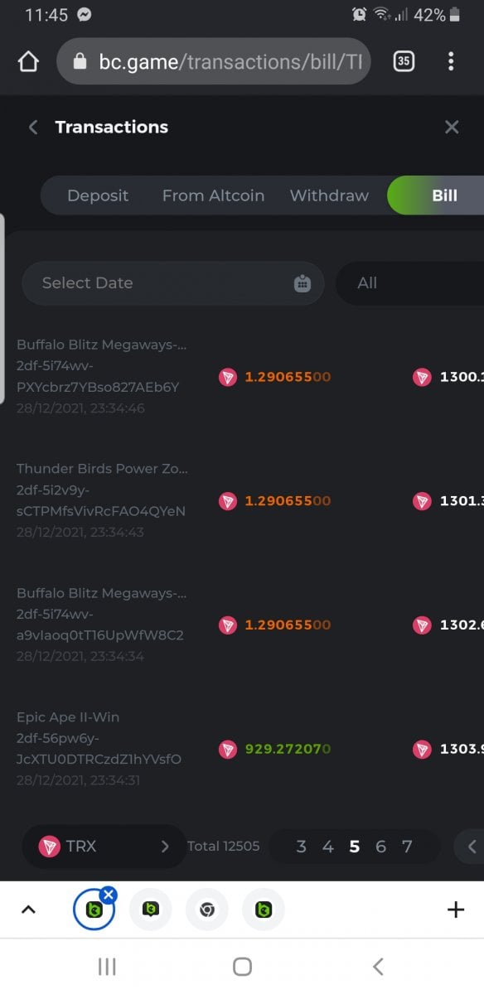Go to page 6
484x994 pixels.
[x=380, y=847]
